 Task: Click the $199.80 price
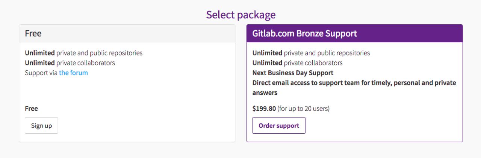point(264,109)
